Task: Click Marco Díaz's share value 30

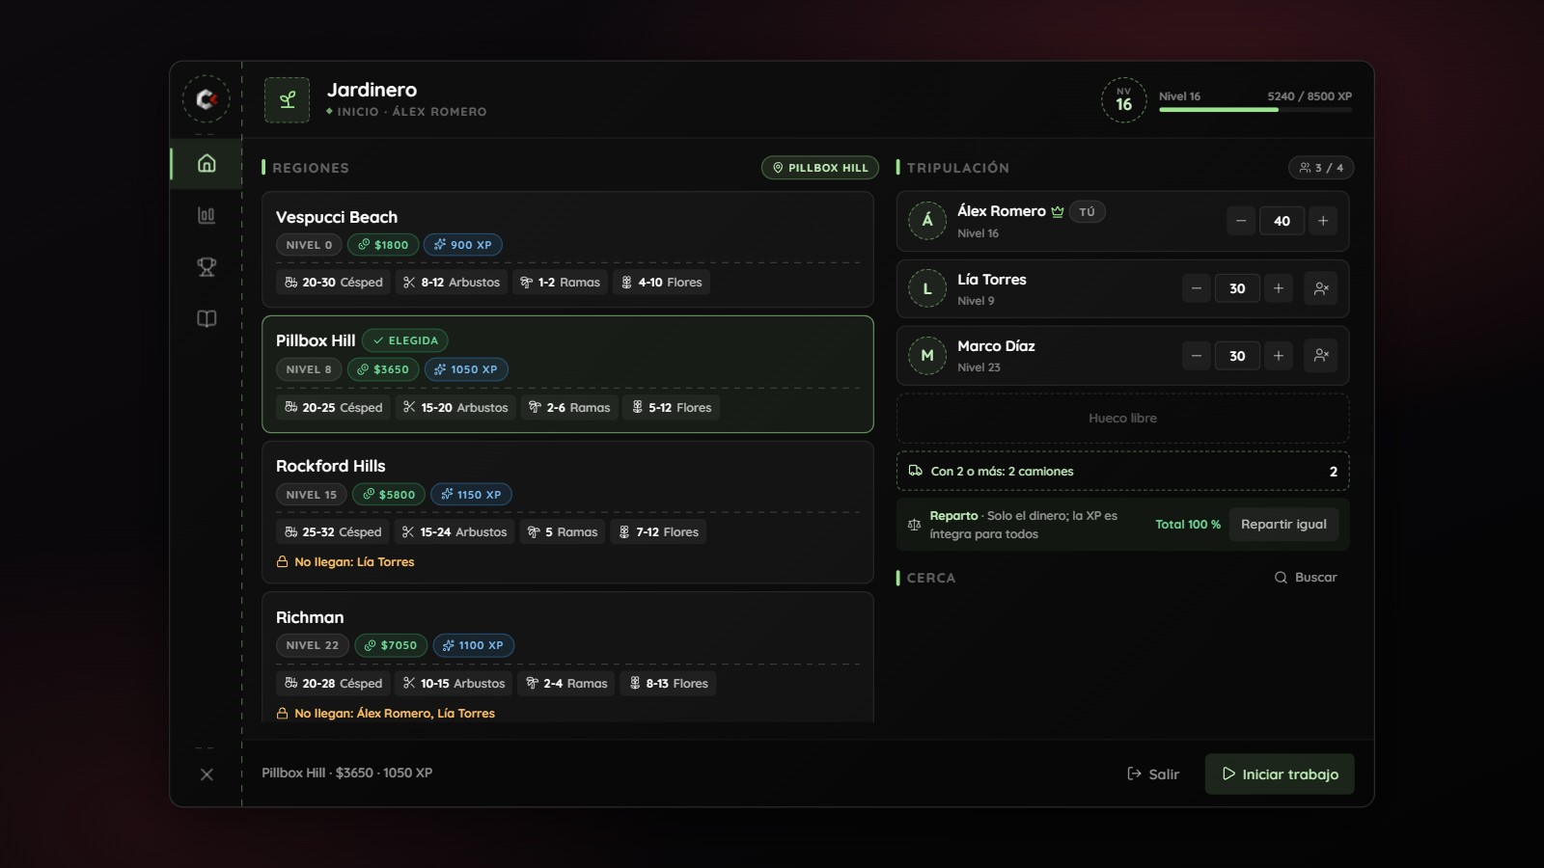Action: [1237, 356]
